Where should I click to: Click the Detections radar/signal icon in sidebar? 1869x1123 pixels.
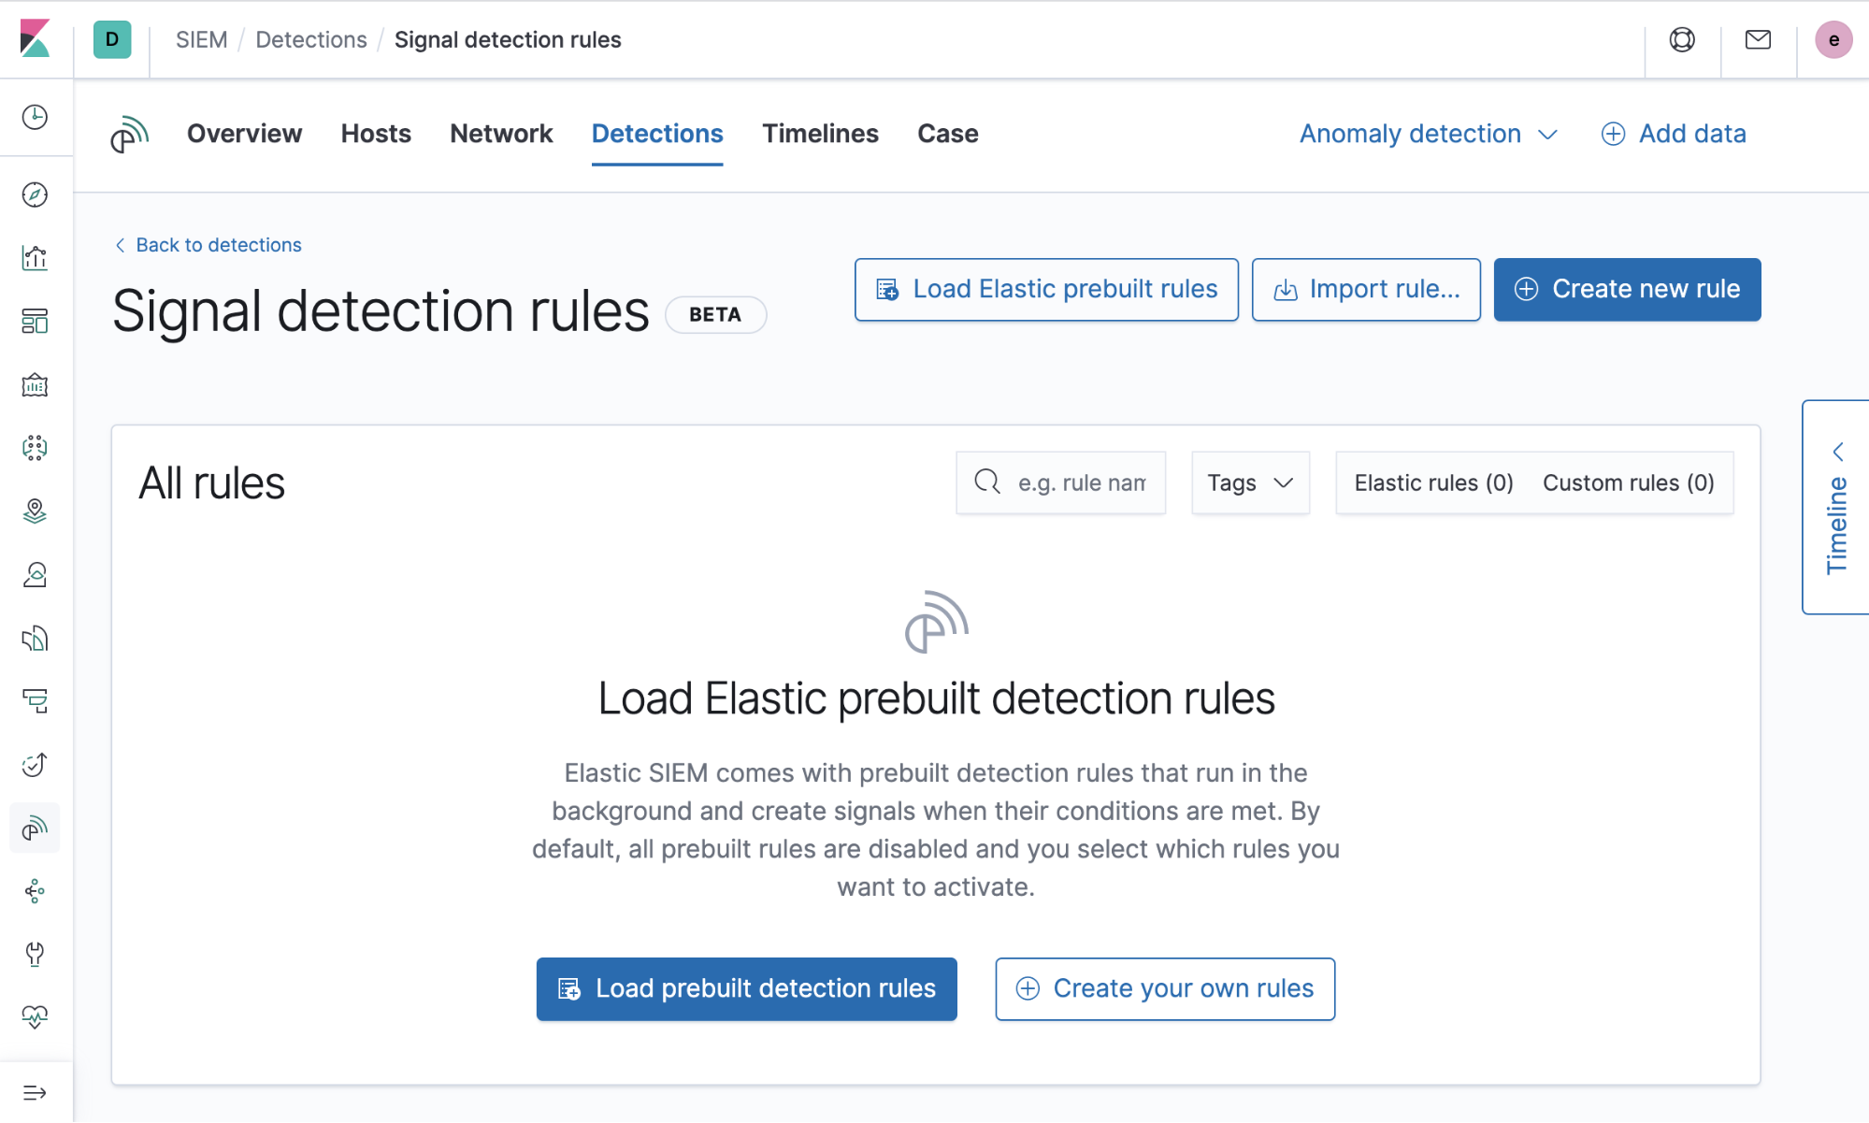point(36,828)
